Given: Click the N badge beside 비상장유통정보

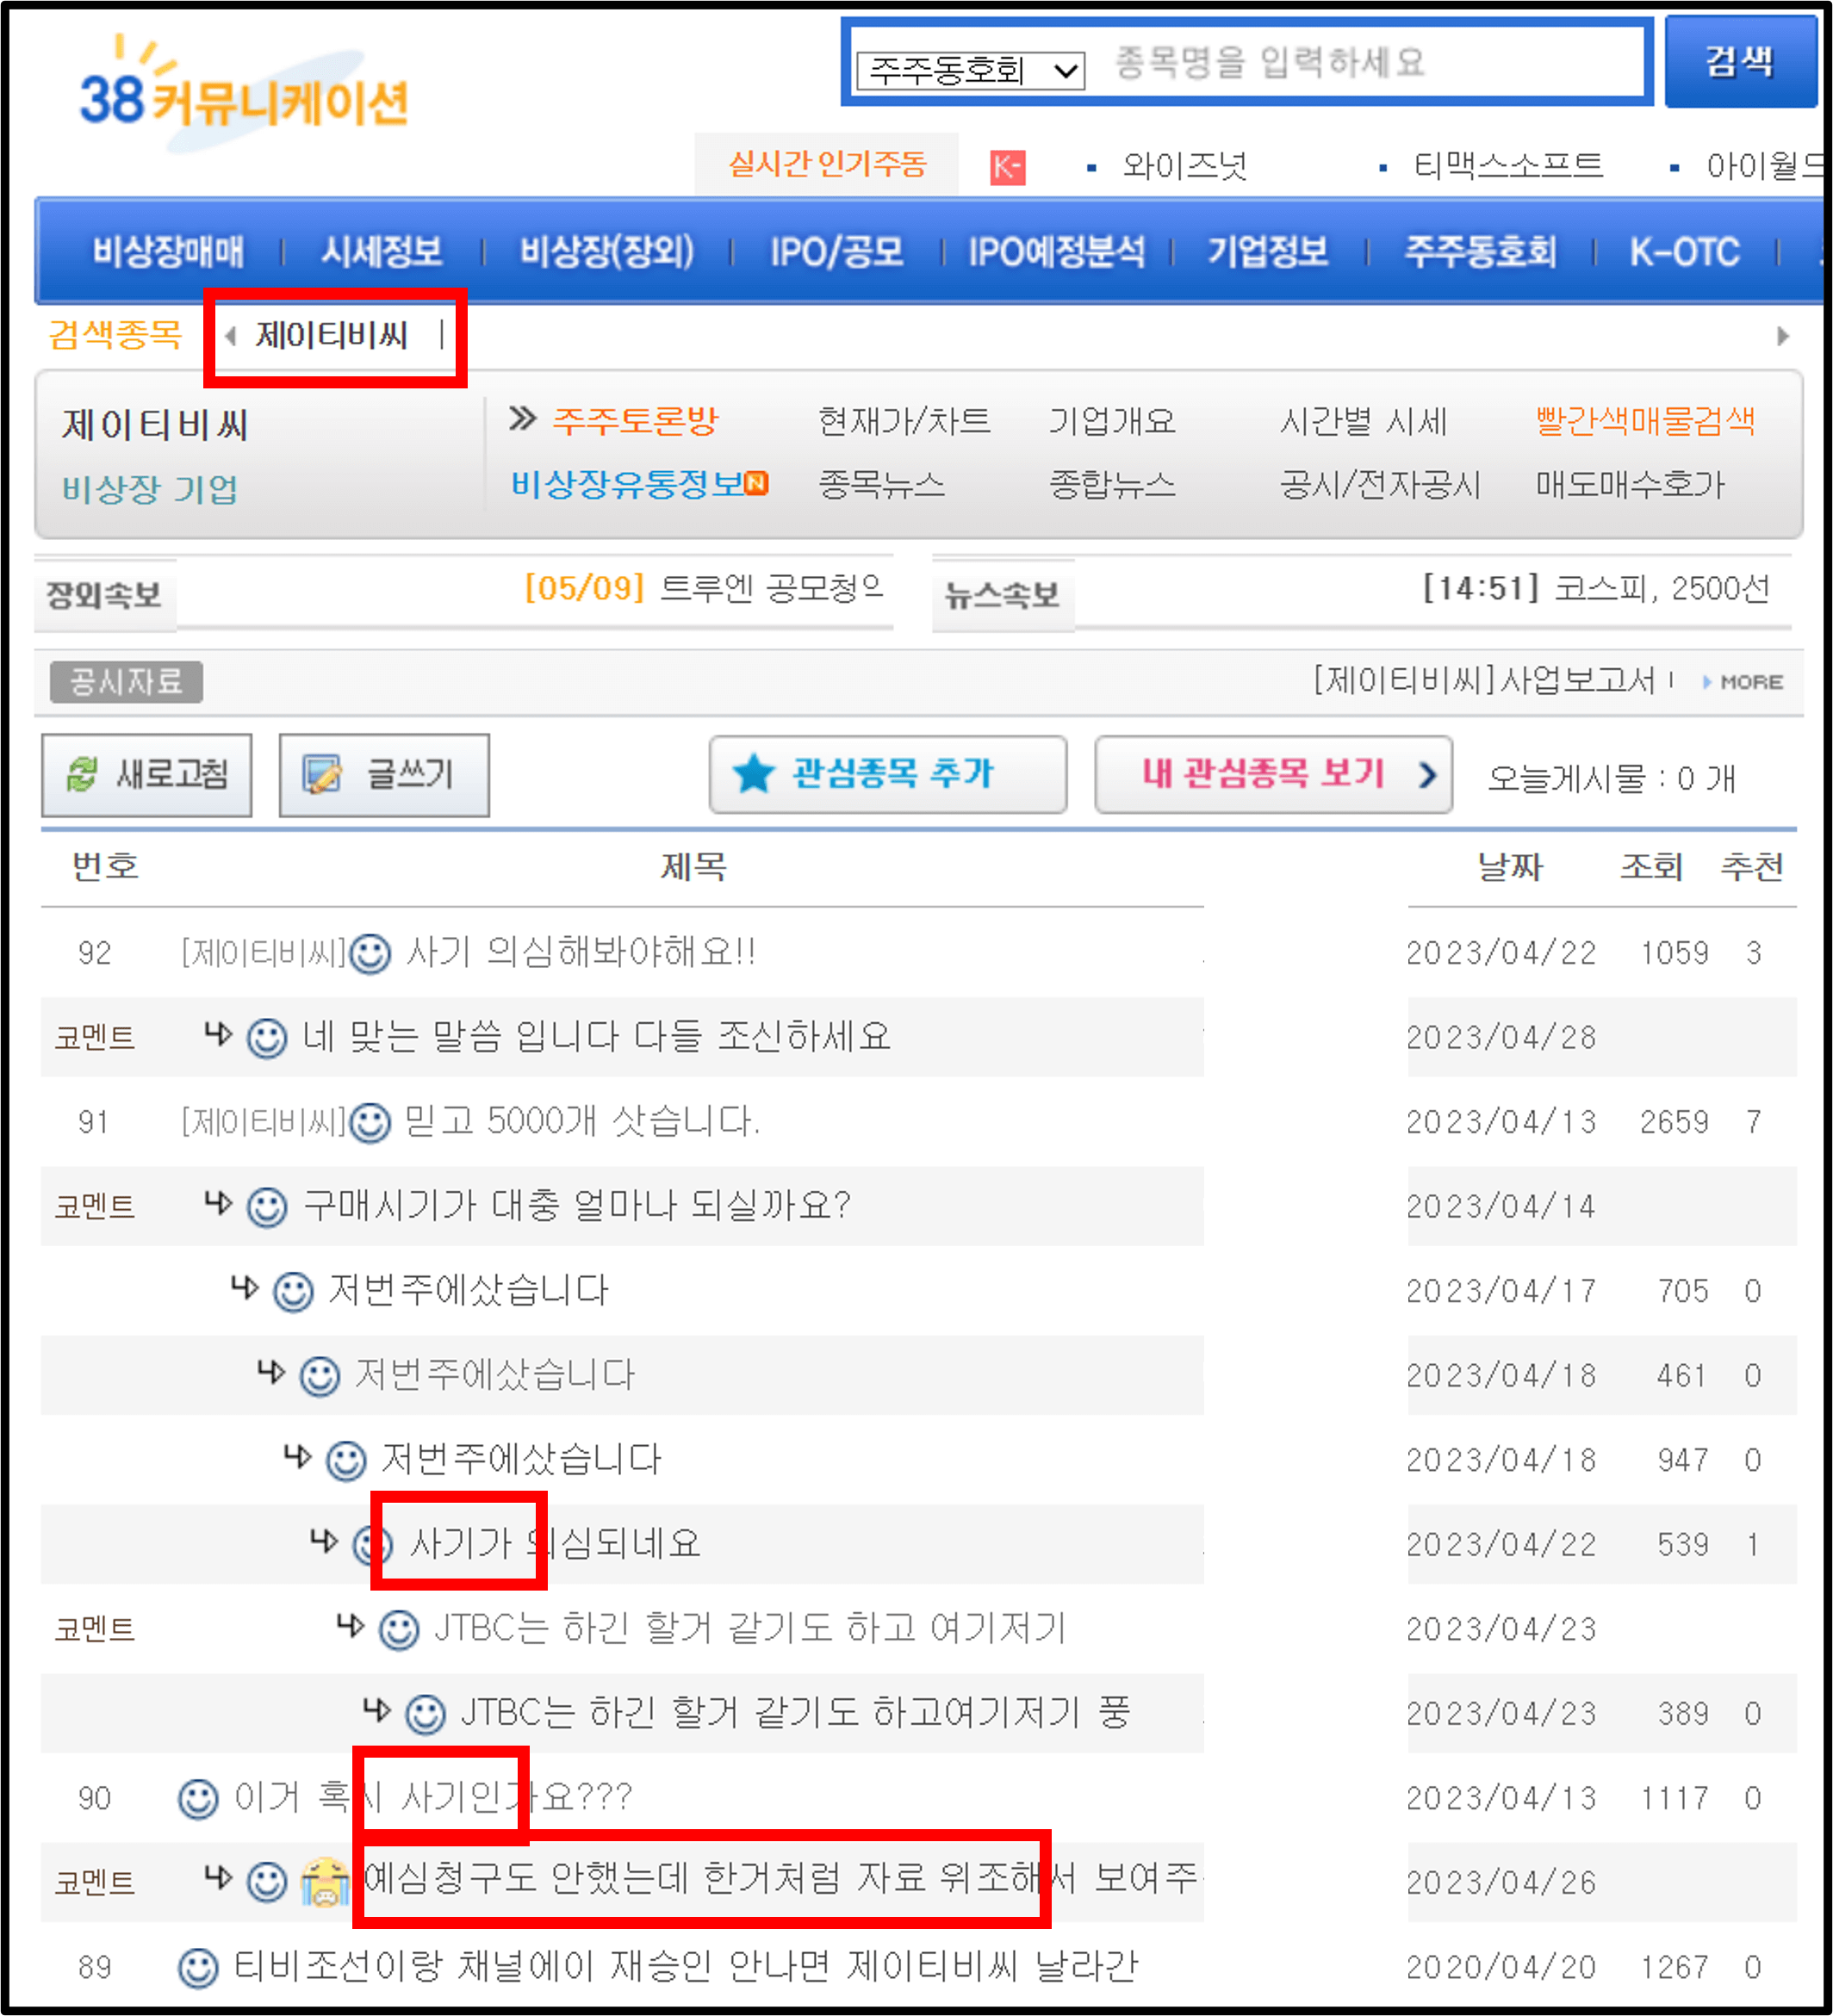Looking at the screenshot, I should coord(760,482).
